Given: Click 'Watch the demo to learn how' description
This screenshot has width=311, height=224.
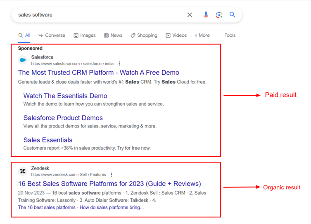Looking at the screenshot, I should click(x=93, y=104).
